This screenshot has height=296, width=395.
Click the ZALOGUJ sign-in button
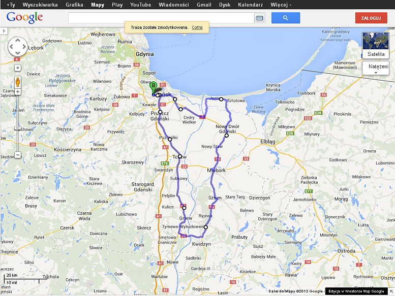[x=371, y=18]
